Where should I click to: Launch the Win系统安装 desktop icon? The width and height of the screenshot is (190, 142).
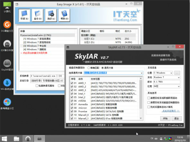tap(7, 84)
